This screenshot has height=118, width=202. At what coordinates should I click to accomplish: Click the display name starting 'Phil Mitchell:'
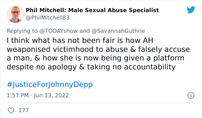point(92,10)
